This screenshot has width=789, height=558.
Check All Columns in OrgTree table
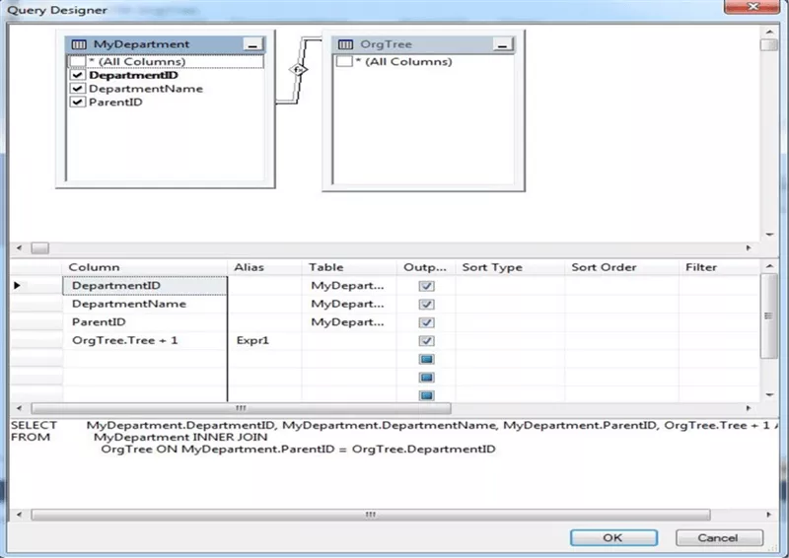[x=344, y=61]
